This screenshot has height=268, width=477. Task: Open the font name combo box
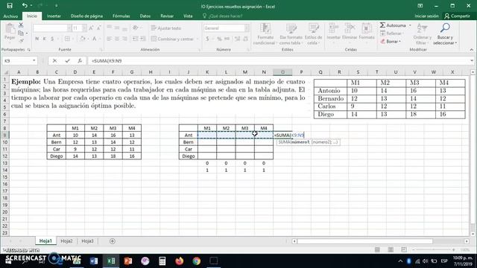tap(52, 28)
